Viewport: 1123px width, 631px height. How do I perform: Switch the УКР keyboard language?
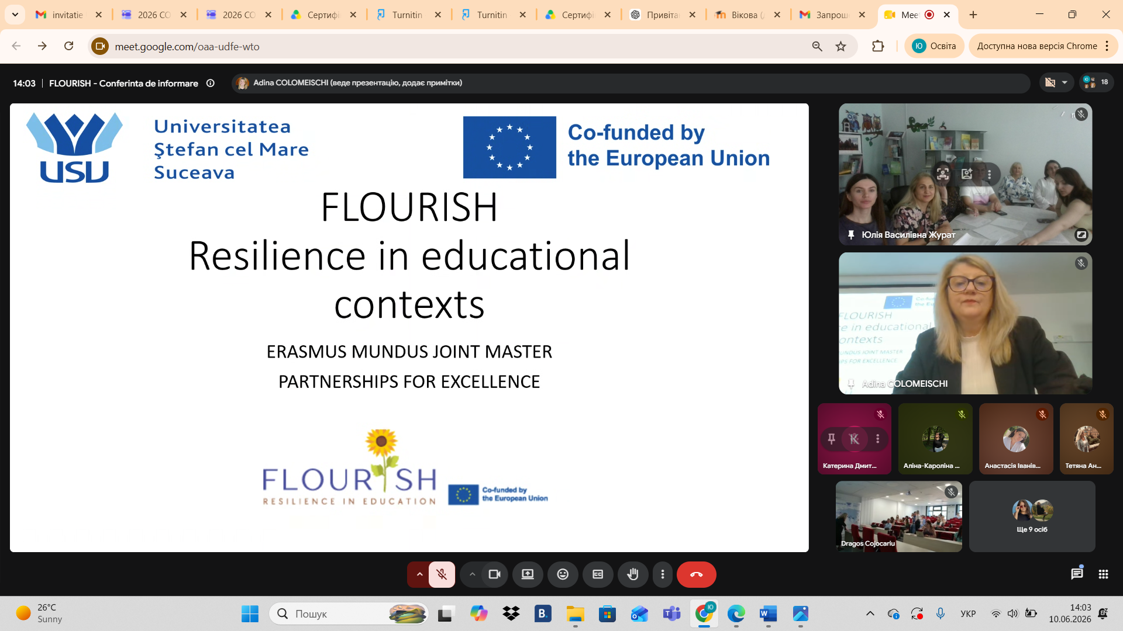(969, 614)
